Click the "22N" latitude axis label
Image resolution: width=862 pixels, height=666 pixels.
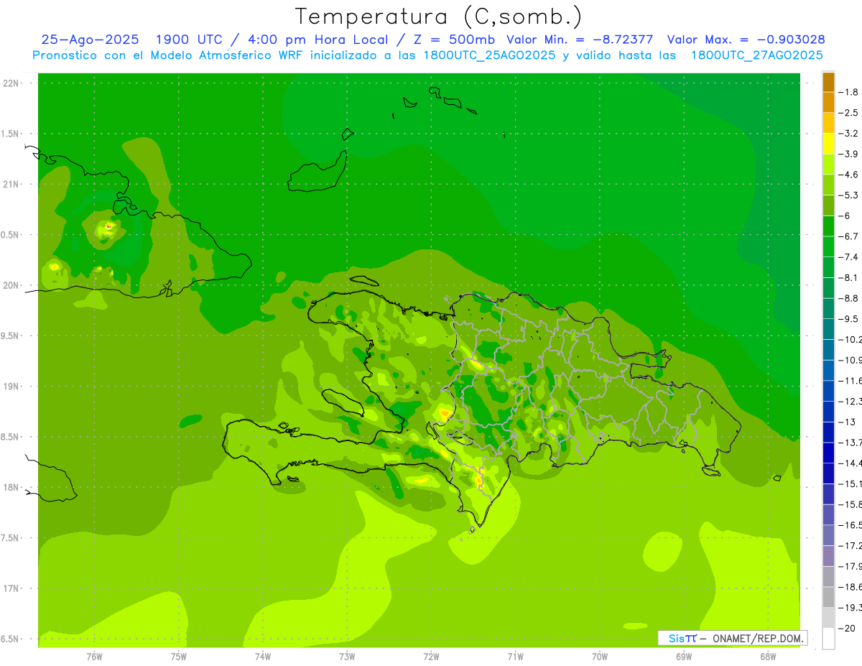click(x=11, y=83)
